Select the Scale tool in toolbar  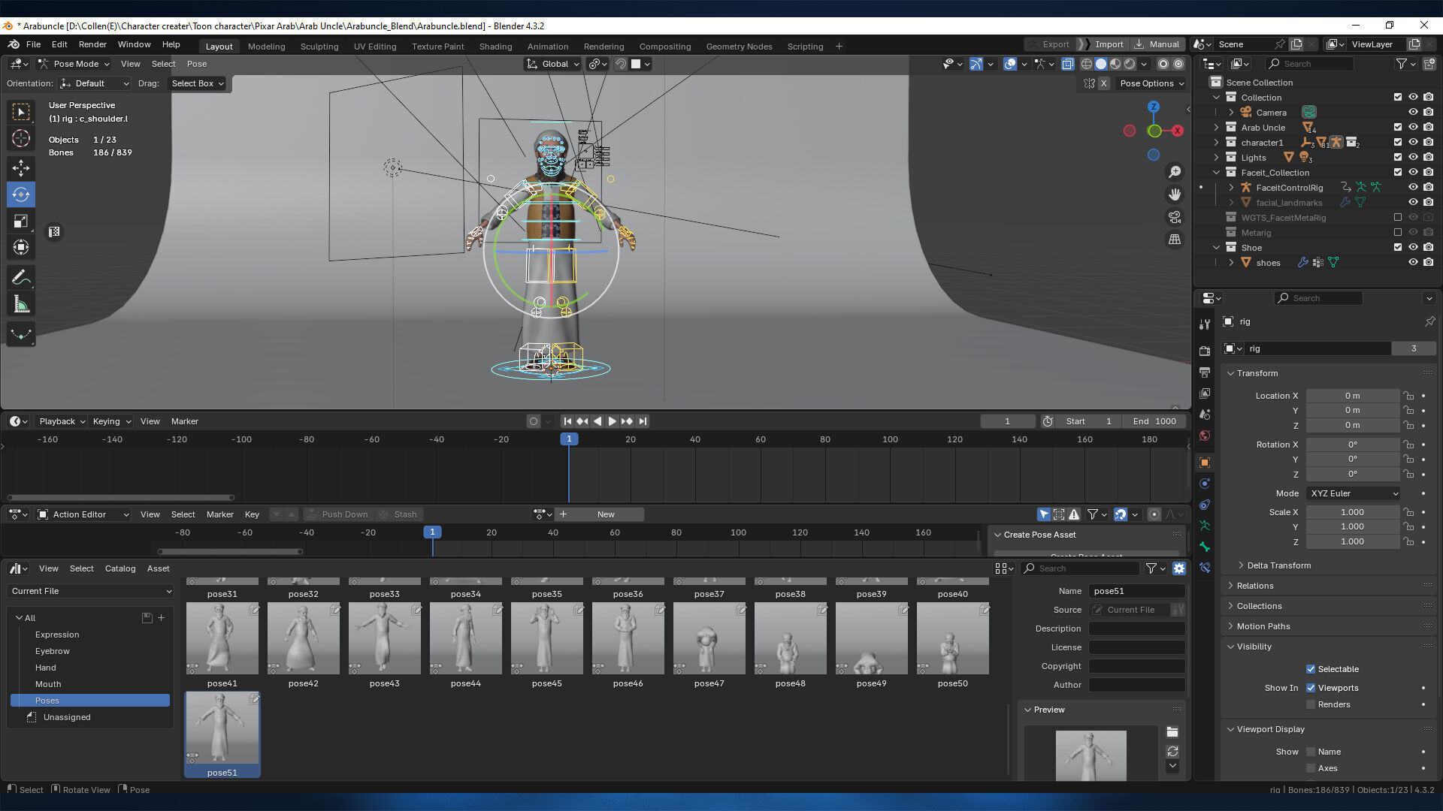tap(21, 221)
